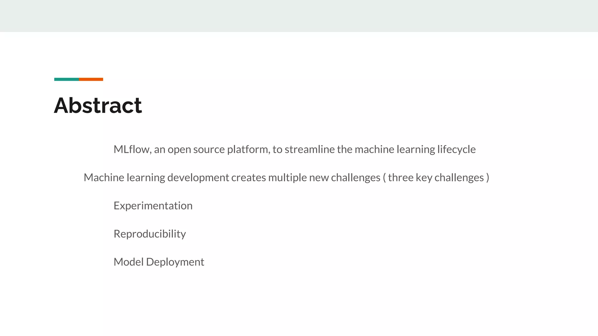The height and width of the screenshot is (336, 598).
Task: Click empty white area below Model Deployment
Action: click(x=299, y=303)
